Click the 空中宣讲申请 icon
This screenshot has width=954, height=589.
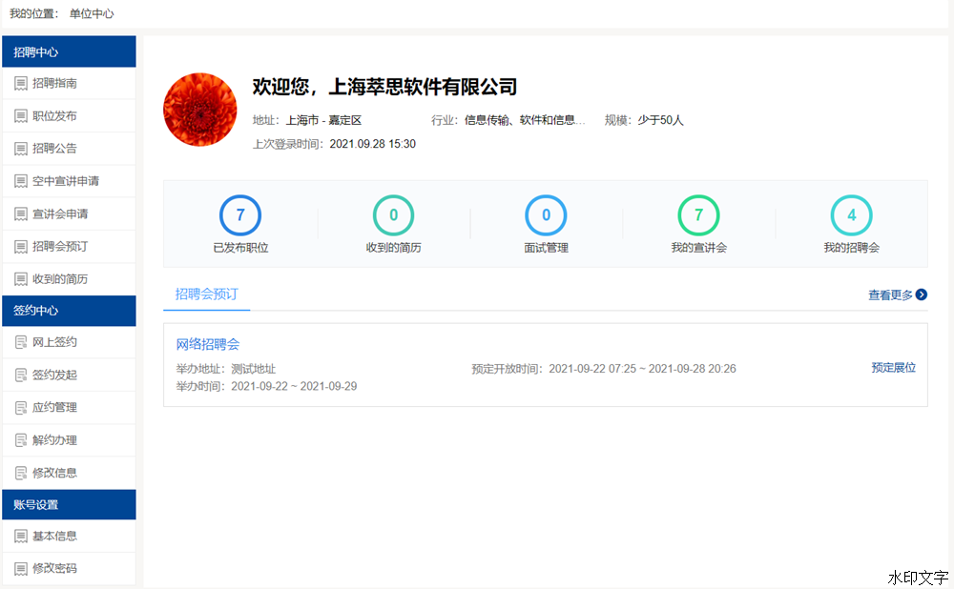[x=21, y=180]
